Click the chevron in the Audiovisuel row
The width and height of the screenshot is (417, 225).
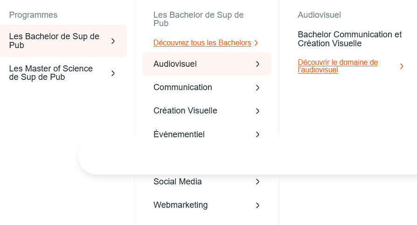[257, 64]
